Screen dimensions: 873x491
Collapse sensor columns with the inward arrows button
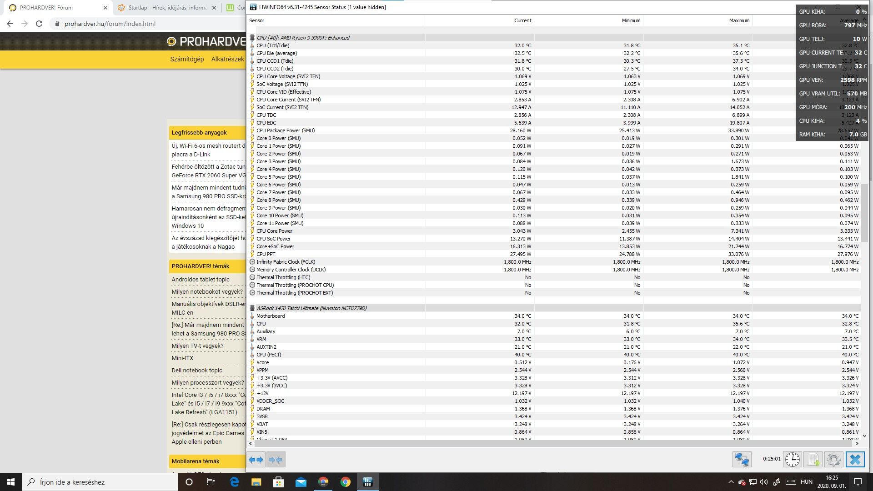coord(276,460)
